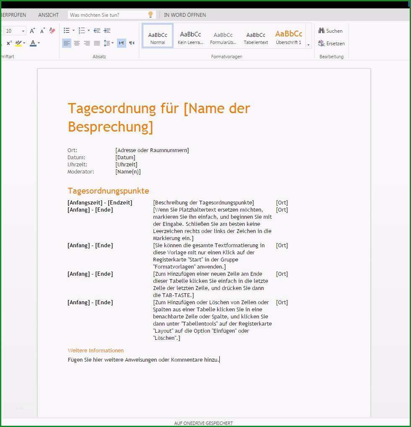Toggle right text alignment
Screen dimensions: 411x427
tap(87, 43)
